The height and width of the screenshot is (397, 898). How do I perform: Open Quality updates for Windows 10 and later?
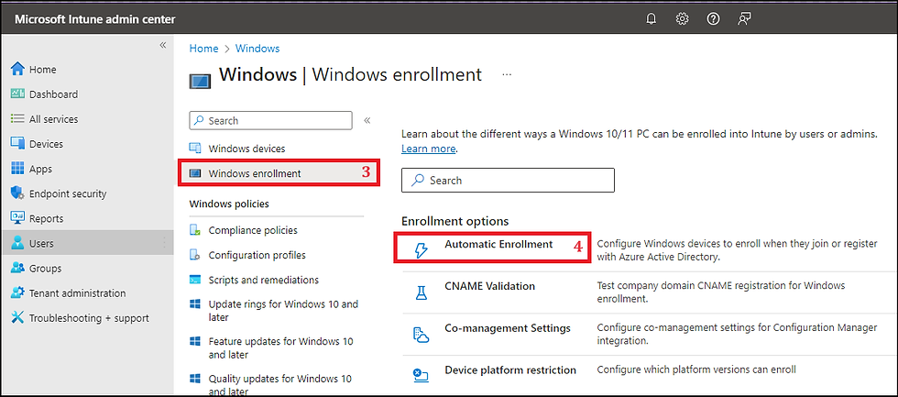click(280, 385)
